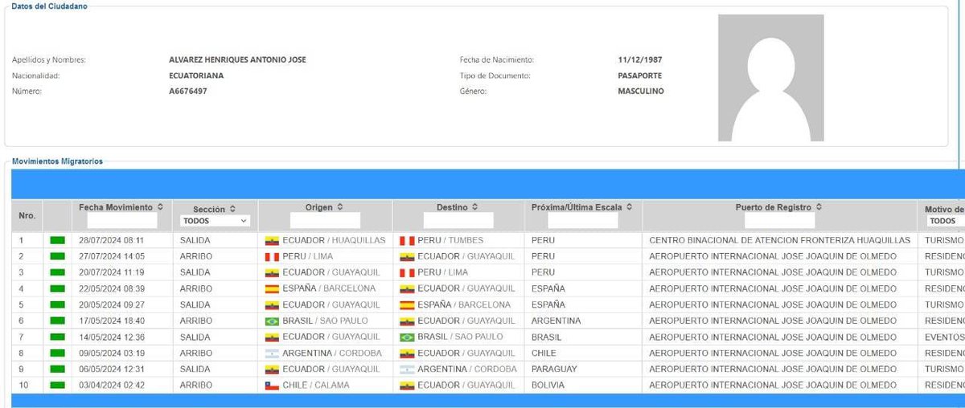Image resolution: width=965 pixels, height=408 pixels.
Task: Select the date 03/04/2024 02:42
Action: pyautogui.click(x=111, y=385)
